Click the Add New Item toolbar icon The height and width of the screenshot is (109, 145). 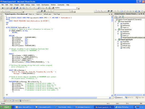[x=7, y=8]
